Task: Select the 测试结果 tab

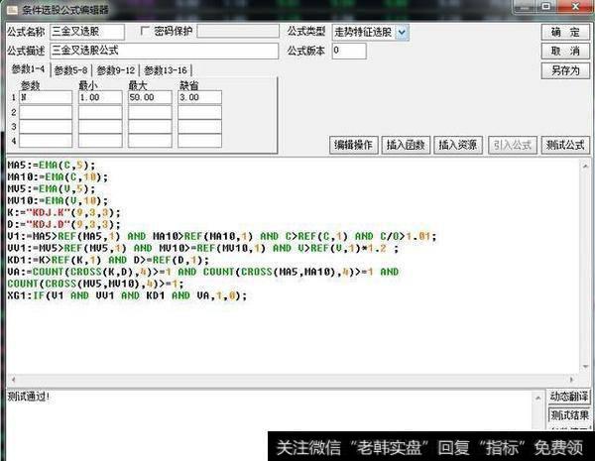Action: (x=569, y=415)
